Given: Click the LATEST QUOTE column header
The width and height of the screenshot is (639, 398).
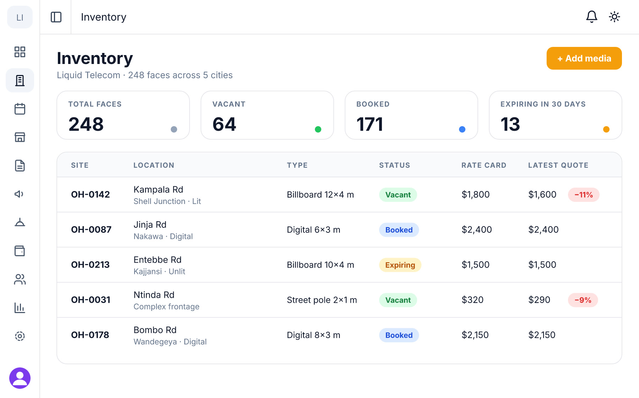Looking at the screenshot, I should point(558,165).
